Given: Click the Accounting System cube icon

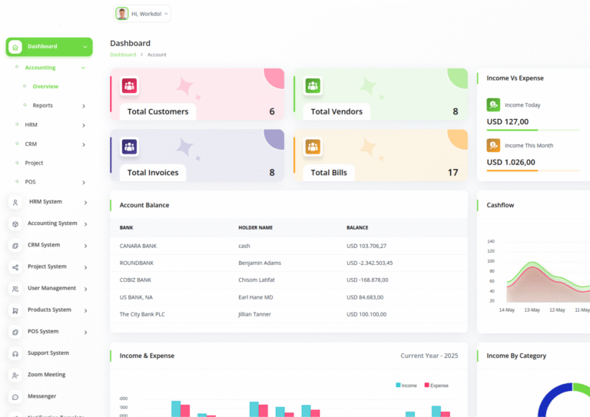Looking at the screenshot, I should (x=15, y=224).
